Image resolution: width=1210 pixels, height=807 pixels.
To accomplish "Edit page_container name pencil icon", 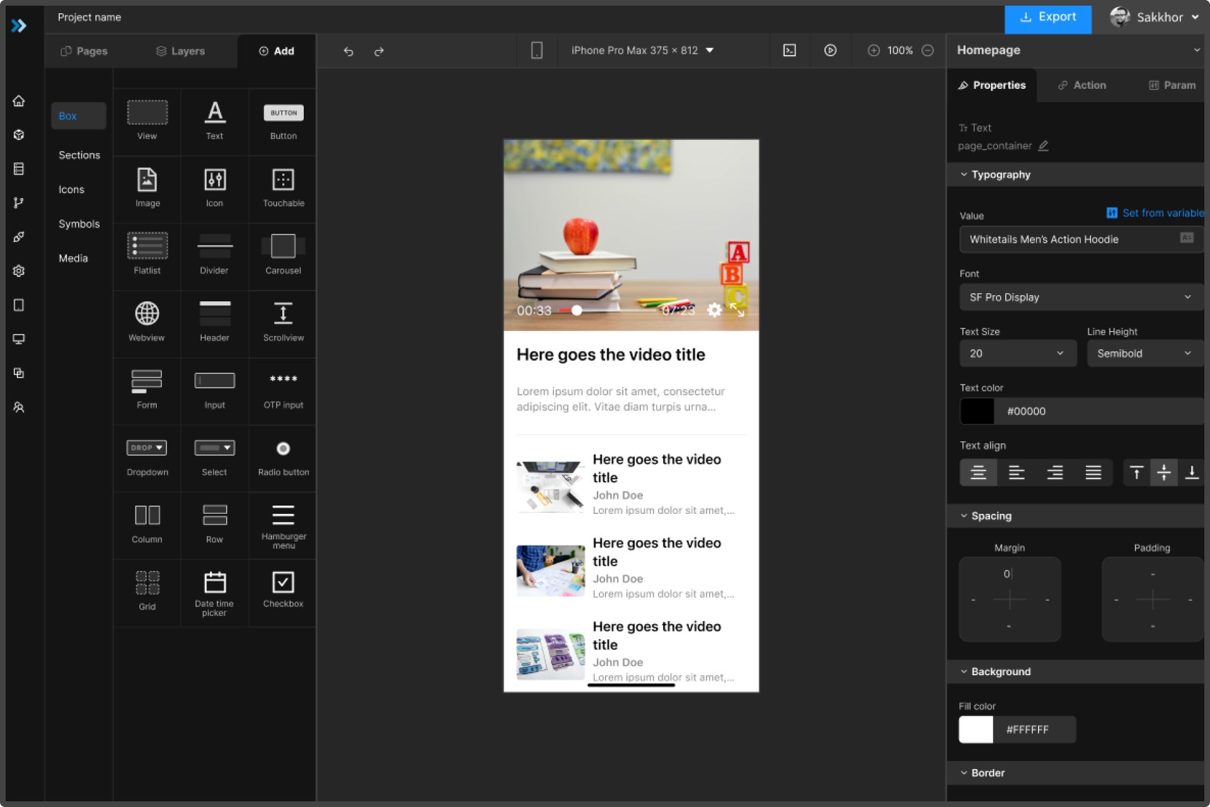I will [x=1044, y=146].
